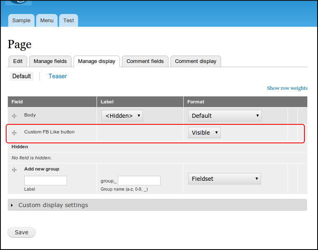This screenshot has width=318, height=250.
Task: Open the Test navigation tab
Action: coord(69,20)
